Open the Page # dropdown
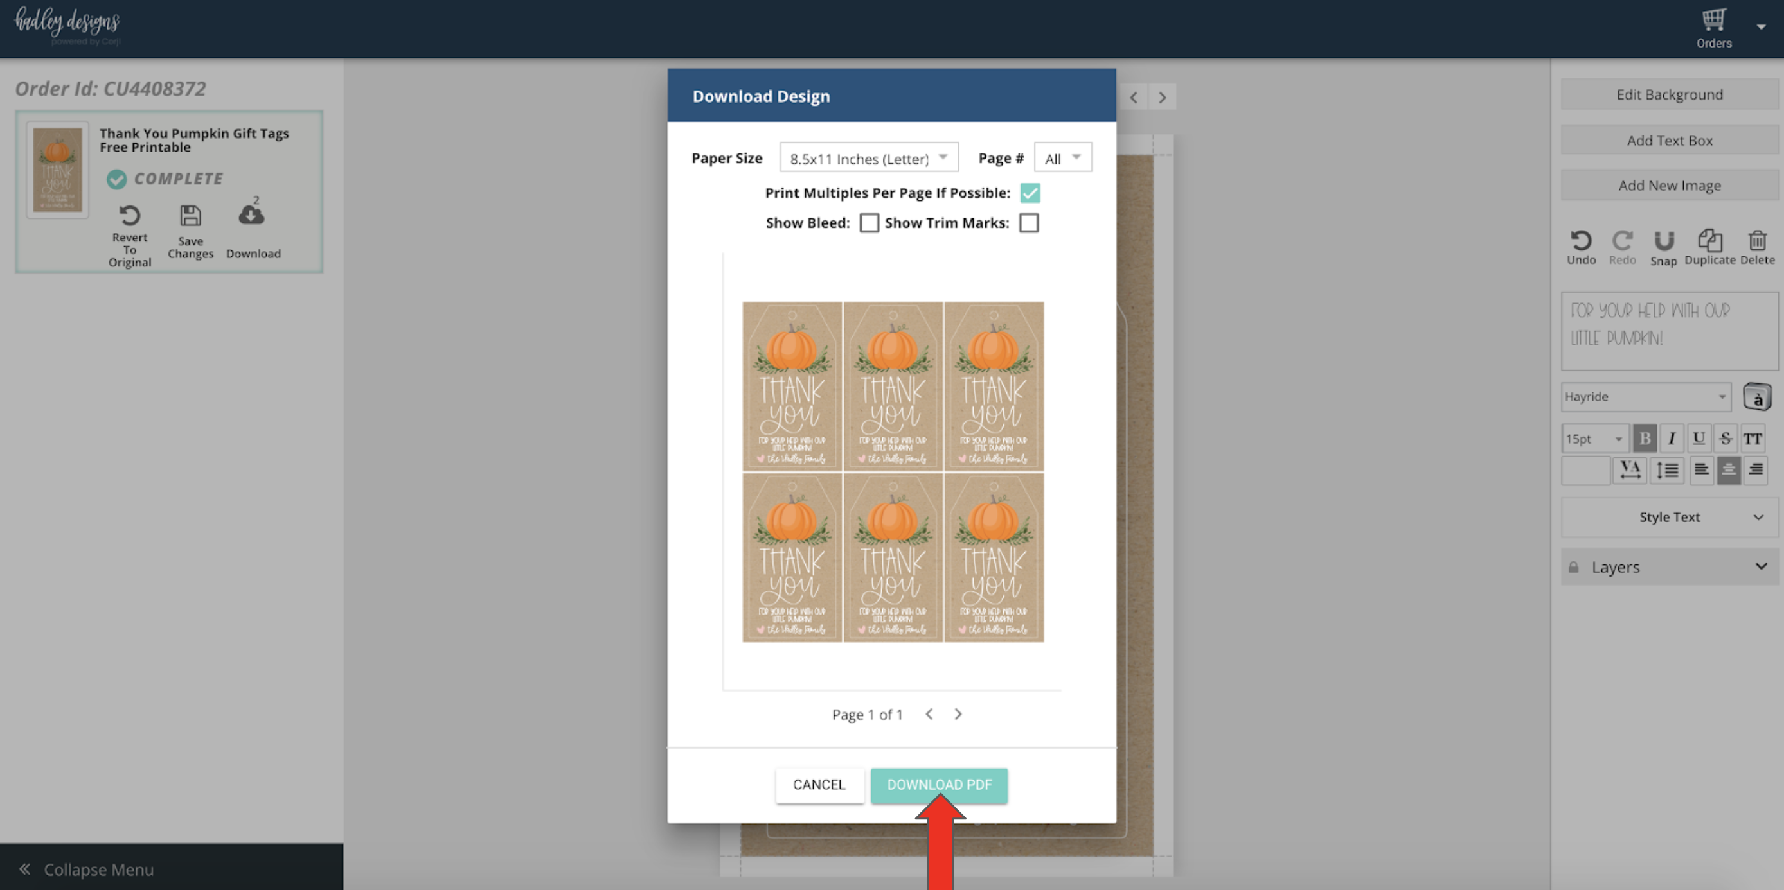 point(1062,158)
